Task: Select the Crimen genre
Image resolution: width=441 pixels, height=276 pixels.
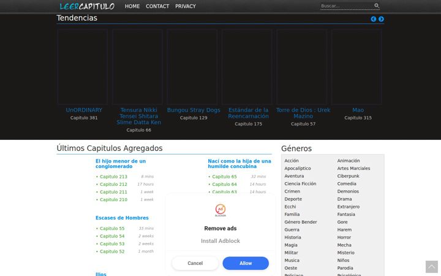Action: pyautogui.click(x=292, y=191)
